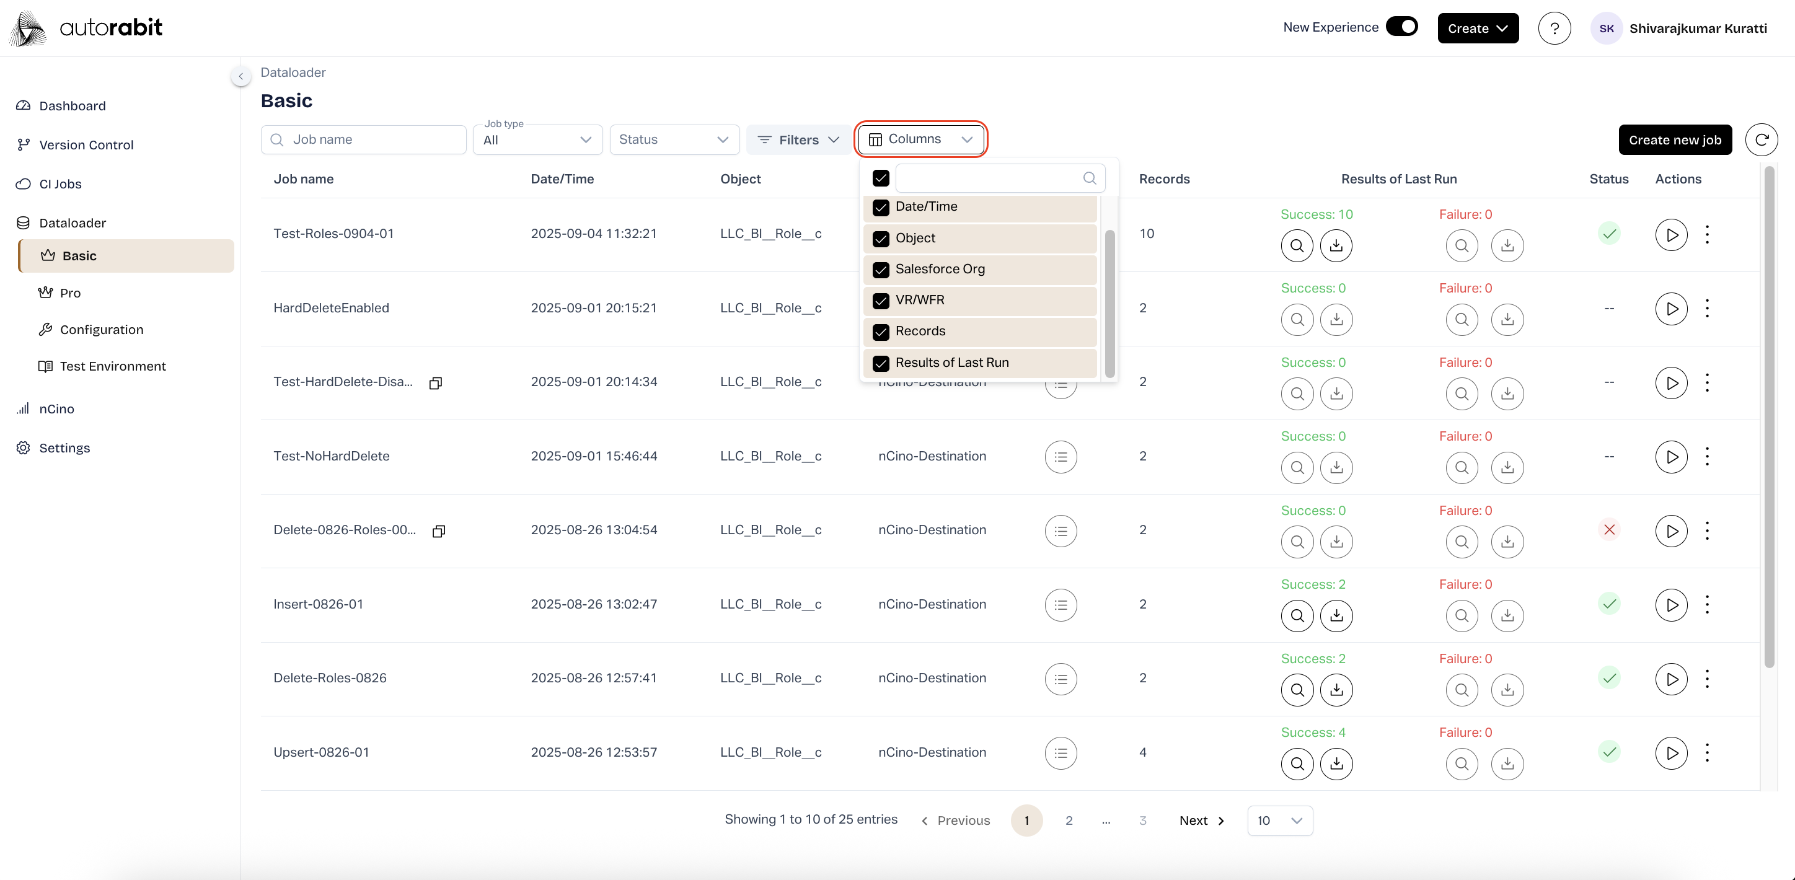Open the Job type dropdown
The width and height of the screenshot is (1795, 880).
537,140
